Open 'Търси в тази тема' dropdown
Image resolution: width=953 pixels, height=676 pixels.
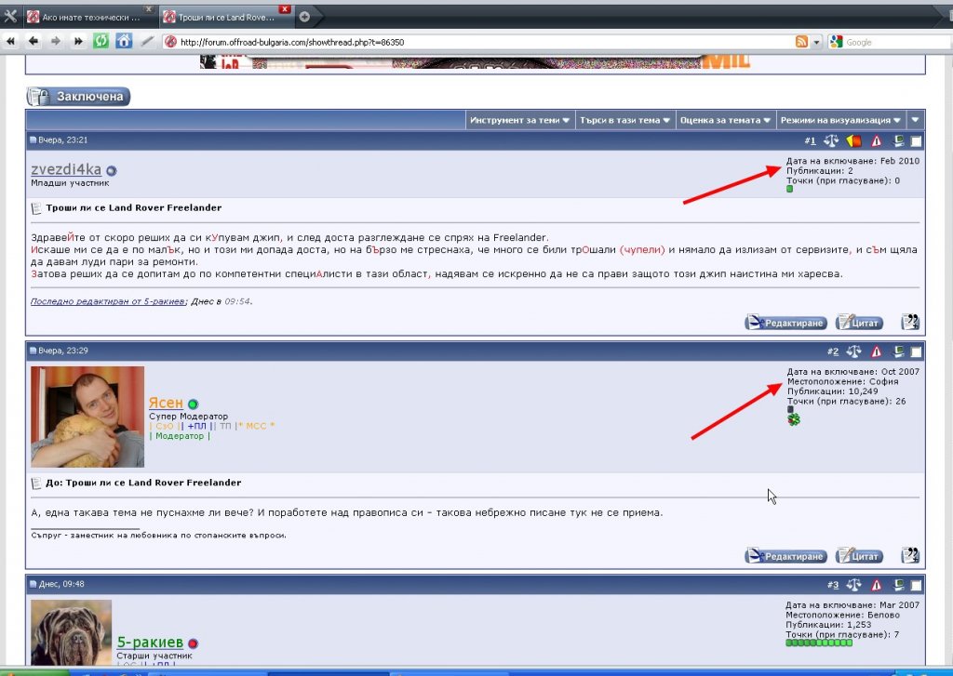624,120
